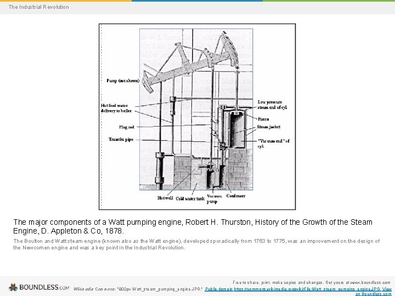Click the gray description about Boulton and Watt
The height and width of the screenshot is (296, 395).
click(196, 244)
